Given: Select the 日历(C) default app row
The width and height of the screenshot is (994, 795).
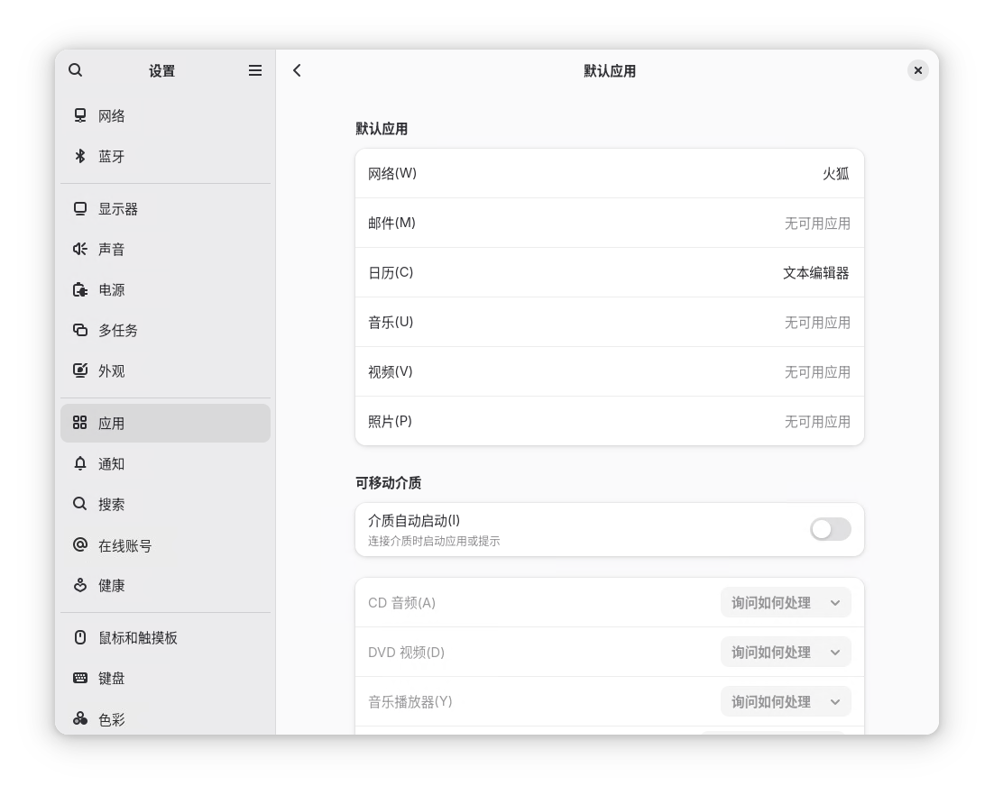Looking at the screenshot, I should [x=609, y=272].
